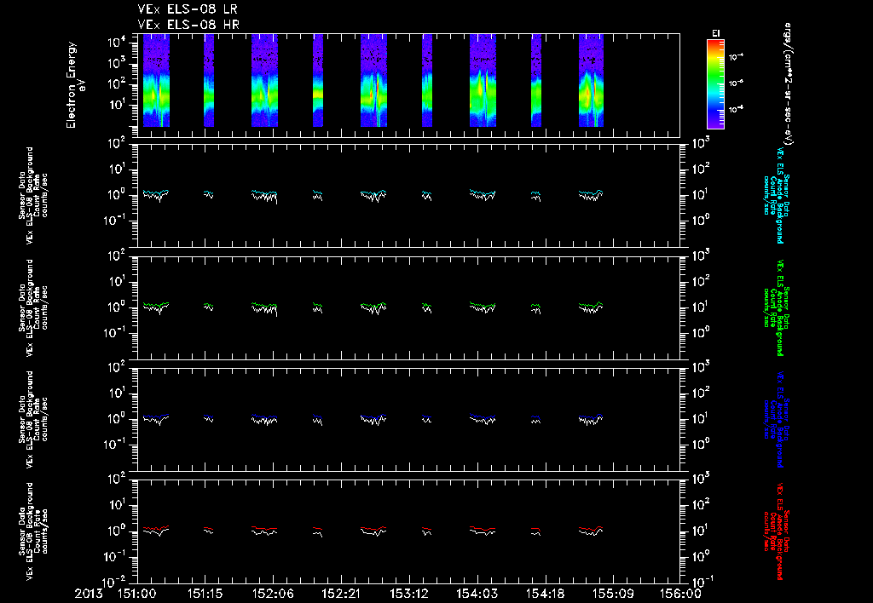Click the "Electron Energy eV" axis label
873x603 pixels.
pos(76,84)
